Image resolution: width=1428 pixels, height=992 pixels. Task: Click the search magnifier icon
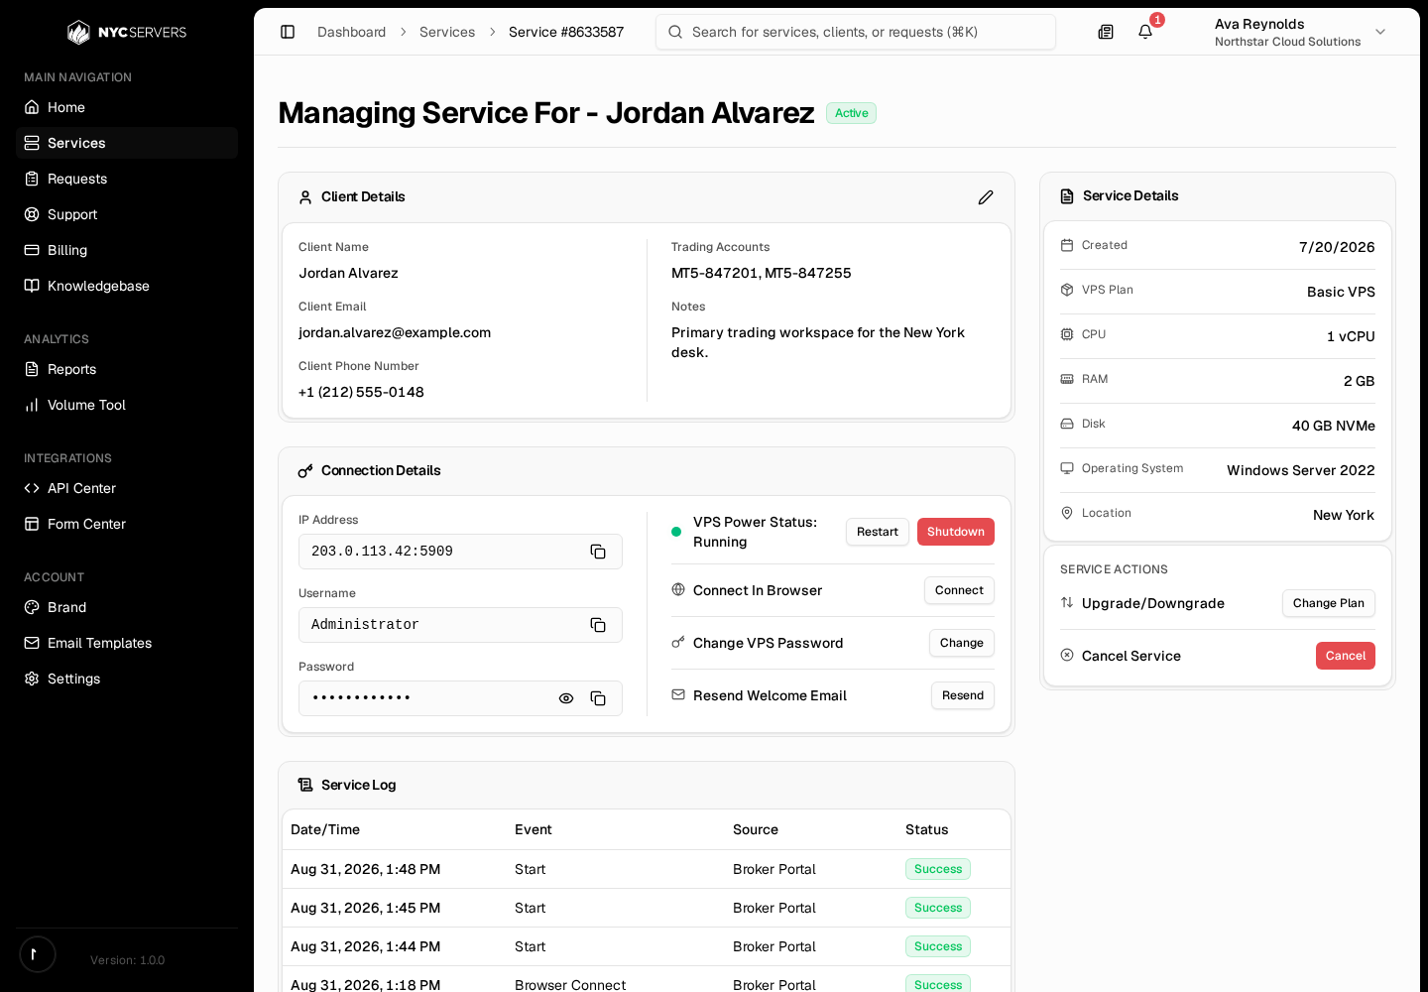click(x=675, y=32)
